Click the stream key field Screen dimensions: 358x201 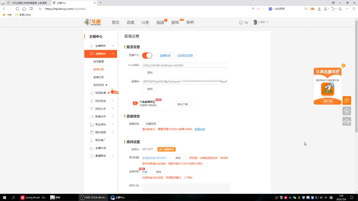click(x=185, y=82)
